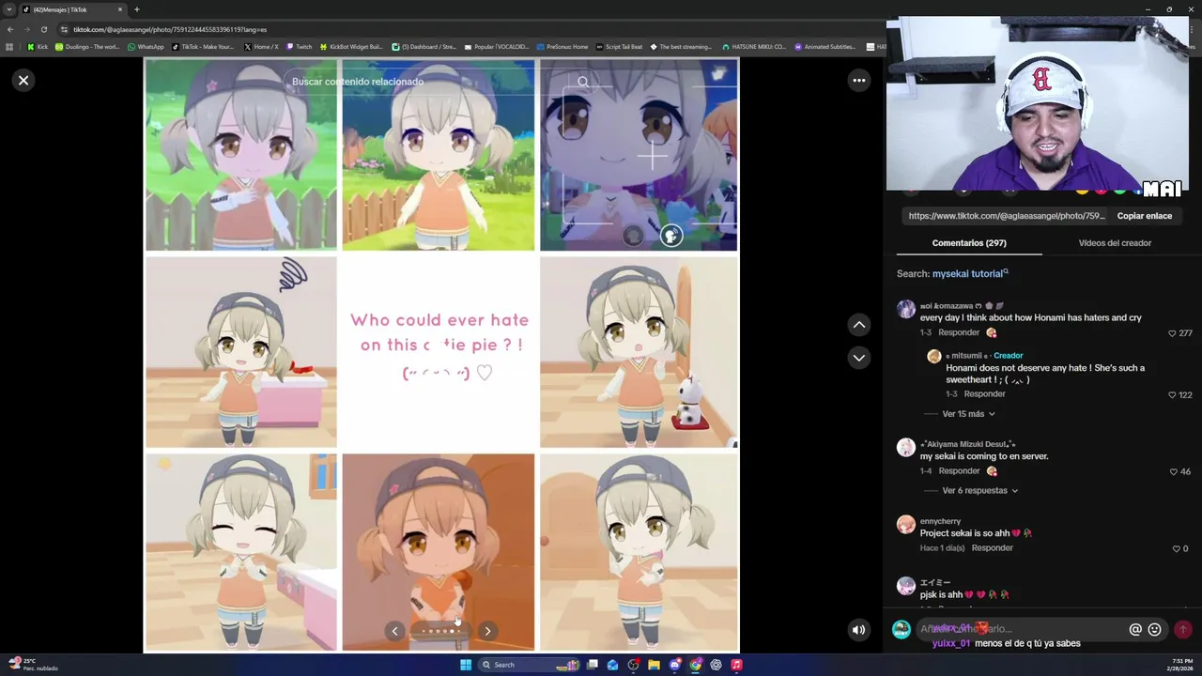Reload the page in the browser
This screenshot has width=1202, height=676.
point(43,29)
